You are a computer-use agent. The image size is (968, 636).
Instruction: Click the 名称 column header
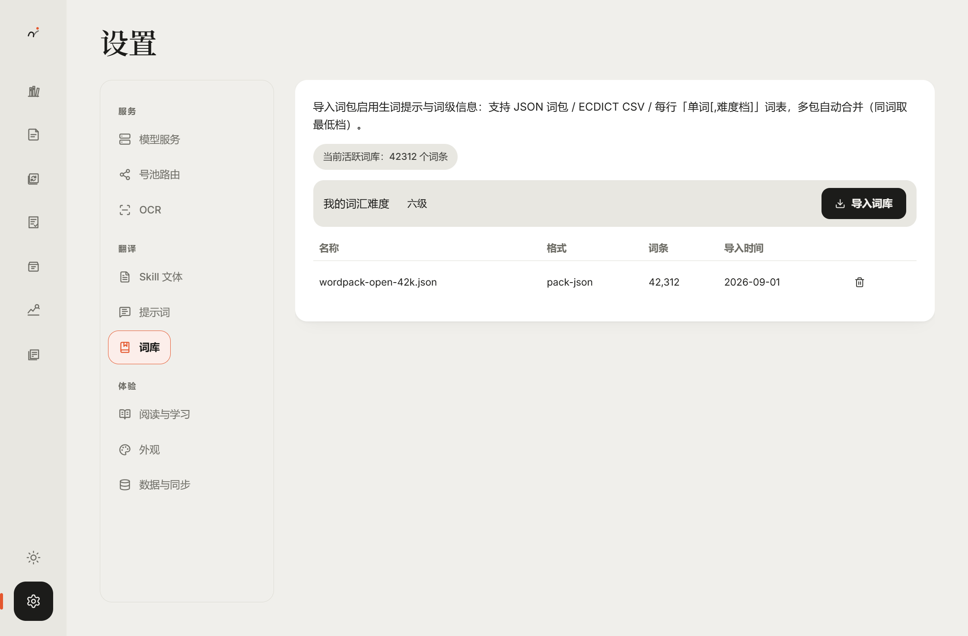[329, 248]
